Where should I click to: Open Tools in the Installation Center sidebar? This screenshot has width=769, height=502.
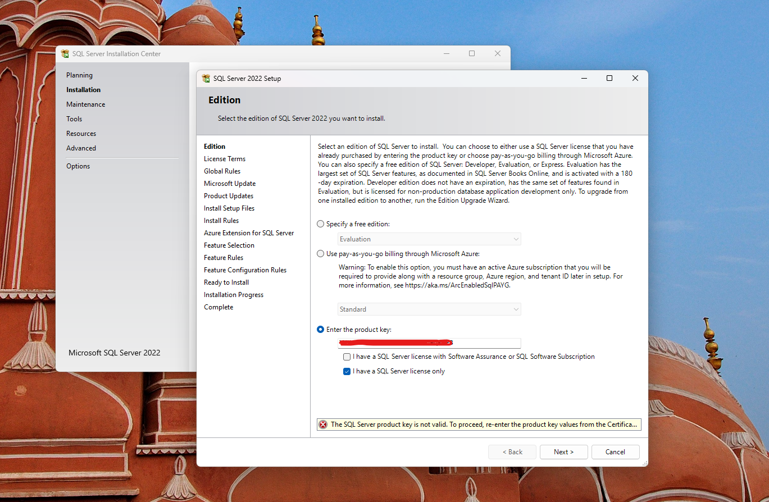74,119
